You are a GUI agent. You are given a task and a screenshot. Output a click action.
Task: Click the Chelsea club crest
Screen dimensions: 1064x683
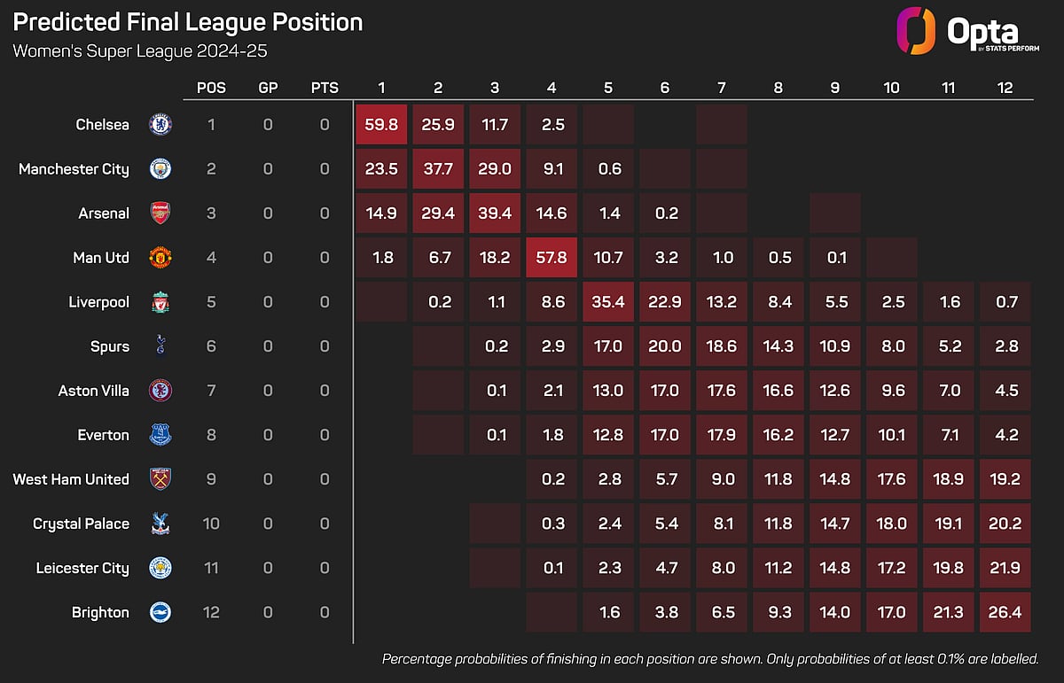pyautogui.click(x=160, y=125)
